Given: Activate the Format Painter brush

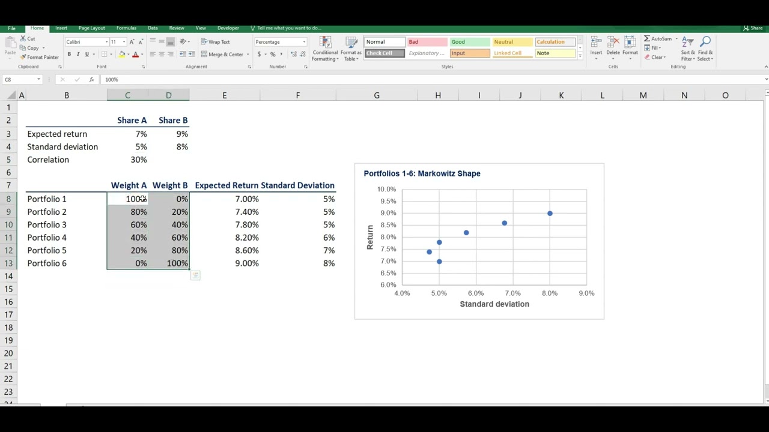Looking at the screenshot, I should pyautogui.click(x=23, y=58).
